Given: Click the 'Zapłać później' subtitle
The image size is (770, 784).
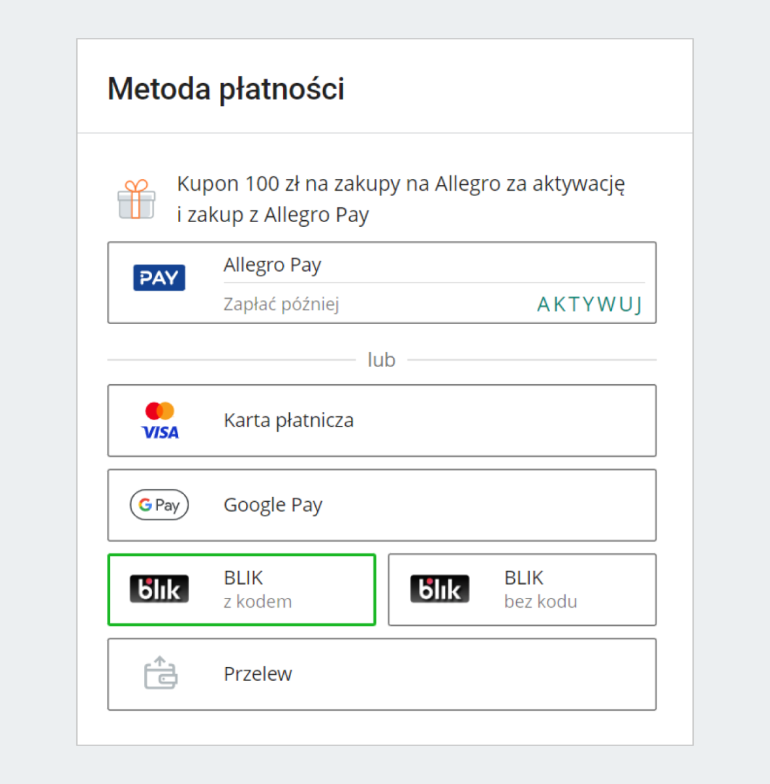Looking at the screenshot, I should click(281, 304).
